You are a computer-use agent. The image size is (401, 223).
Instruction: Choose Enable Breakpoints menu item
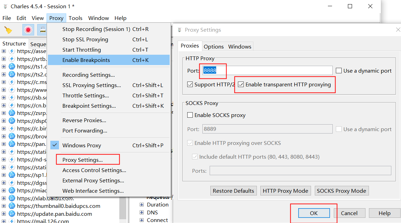(x=109, y=60)
